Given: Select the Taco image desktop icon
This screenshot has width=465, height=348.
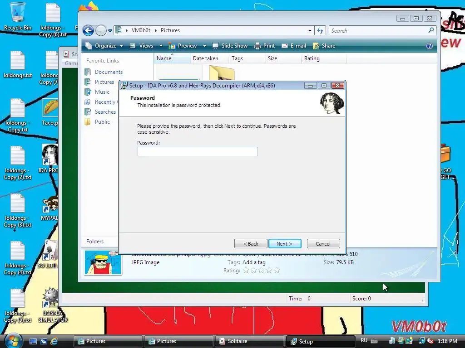Looking at the screenshot, I should (50, 112).
